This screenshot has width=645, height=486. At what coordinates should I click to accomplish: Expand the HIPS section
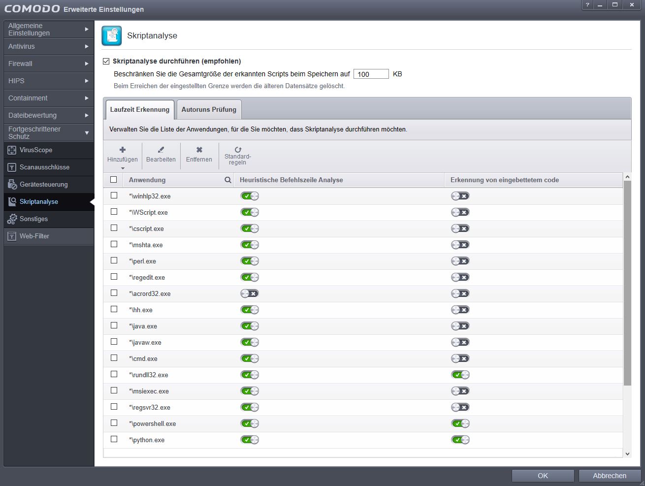[48, 81]
